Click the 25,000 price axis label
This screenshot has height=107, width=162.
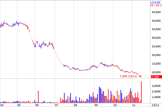(156, 46)
